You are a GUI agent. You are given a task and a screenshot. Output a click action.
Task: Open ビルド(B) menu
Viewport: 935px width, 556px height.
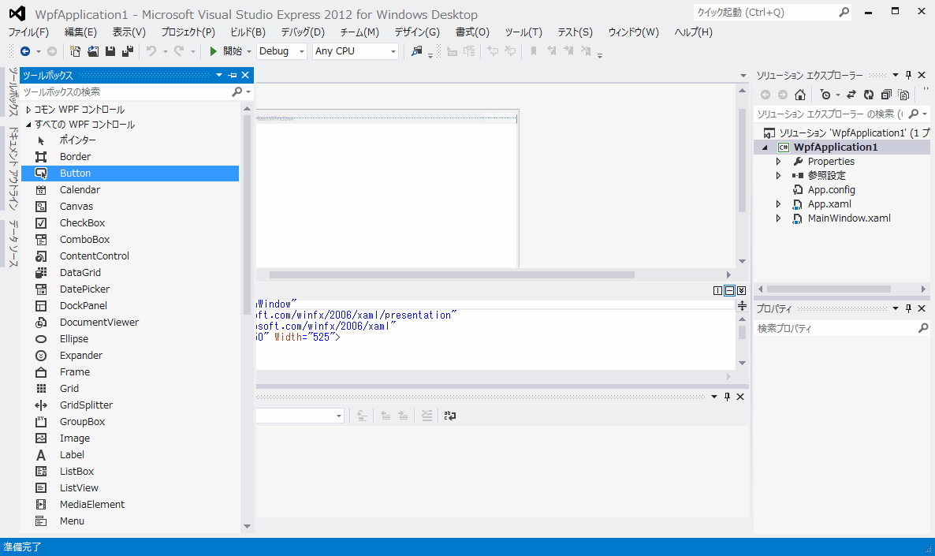248,32
